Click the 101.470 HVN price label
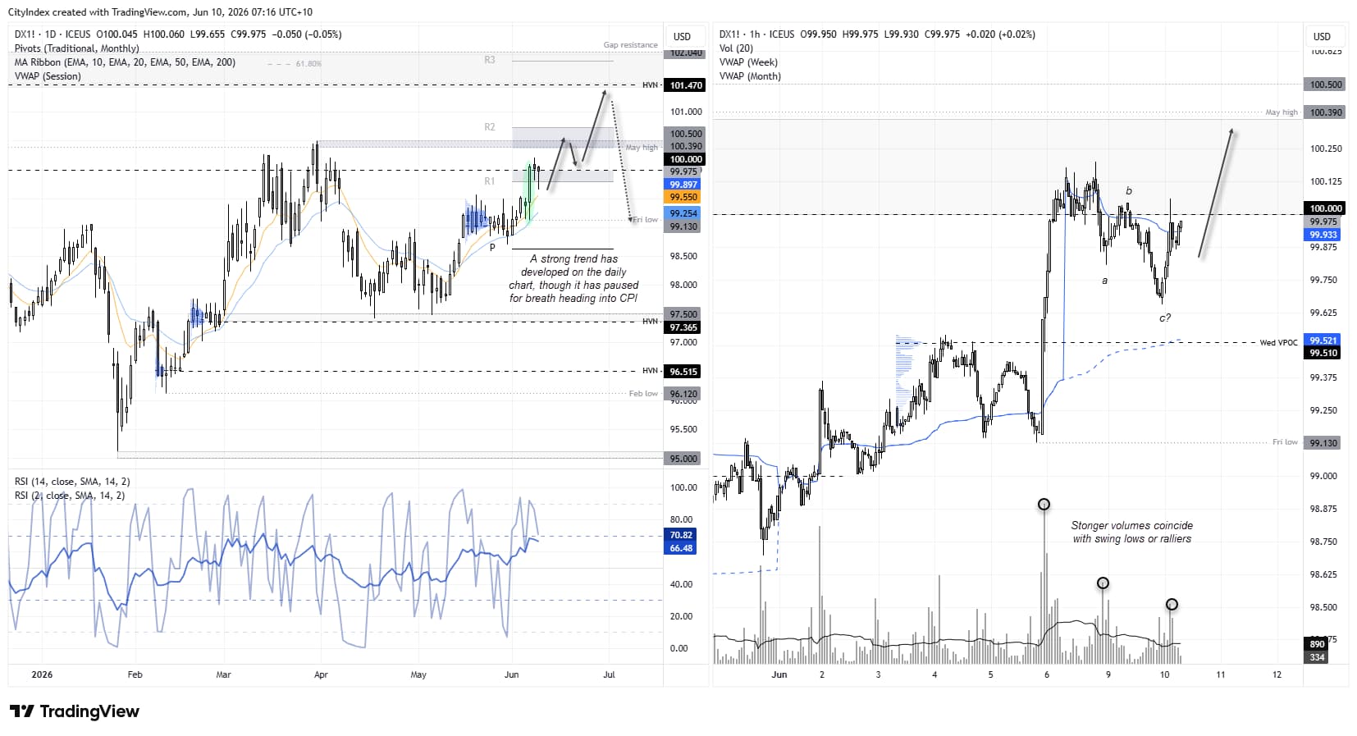1357x736 pixels. point(685,85)
